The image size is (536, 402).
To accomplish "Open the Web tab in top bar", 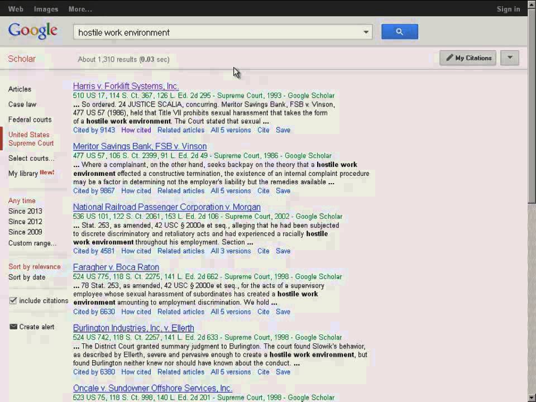I will (x=16, y=9).
